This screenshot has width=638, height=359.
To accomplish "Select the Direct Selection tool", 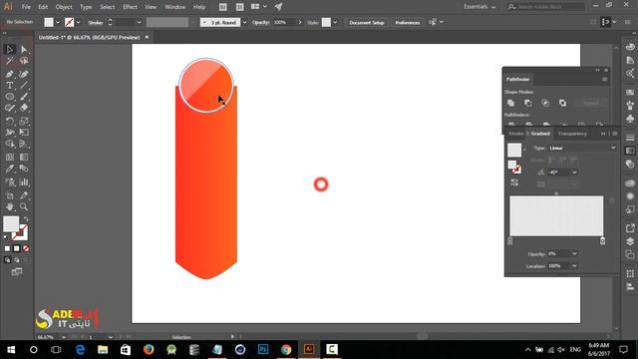I will (24, 49).
